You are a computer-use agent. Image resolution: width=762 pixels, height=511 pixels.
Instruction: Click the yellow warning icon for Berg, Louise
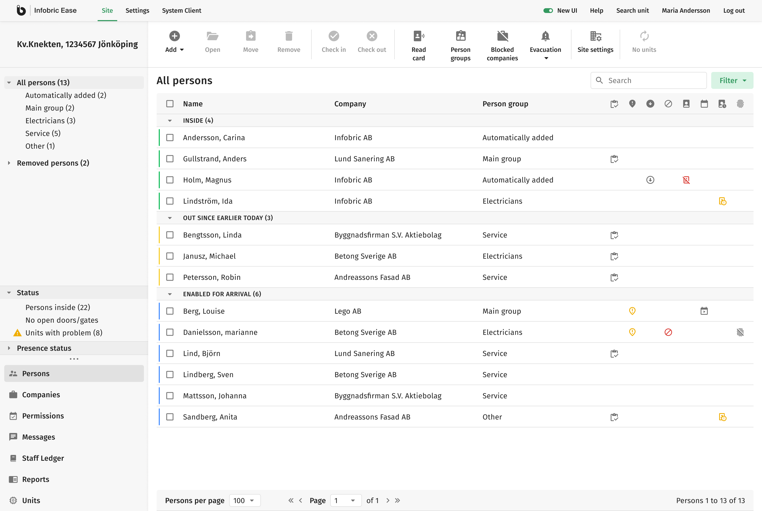(x=632, y=311)
